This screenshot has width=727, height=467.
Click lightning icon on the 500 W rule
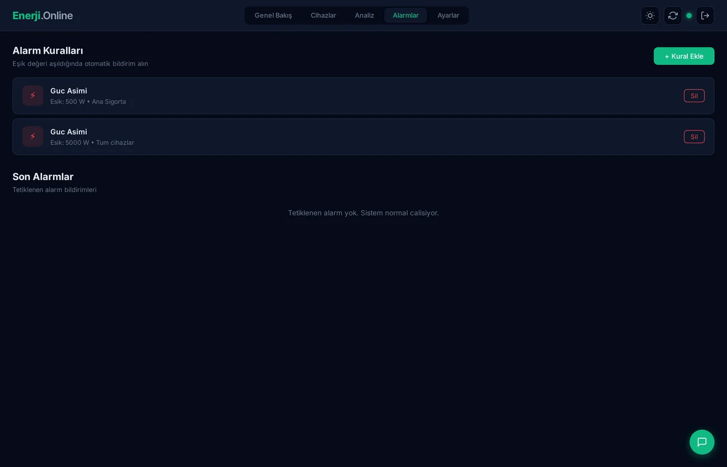pos(32,95)
